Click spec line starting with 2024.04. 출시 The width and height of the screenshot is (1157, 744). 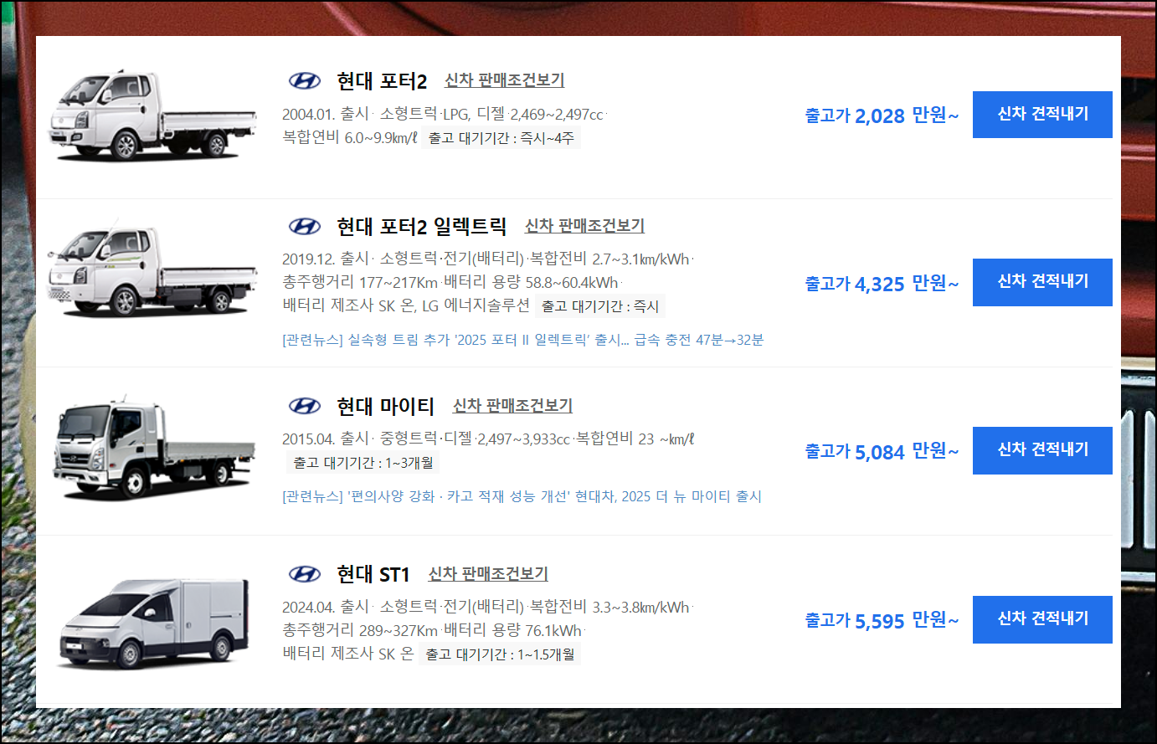[x=488, y=608]
